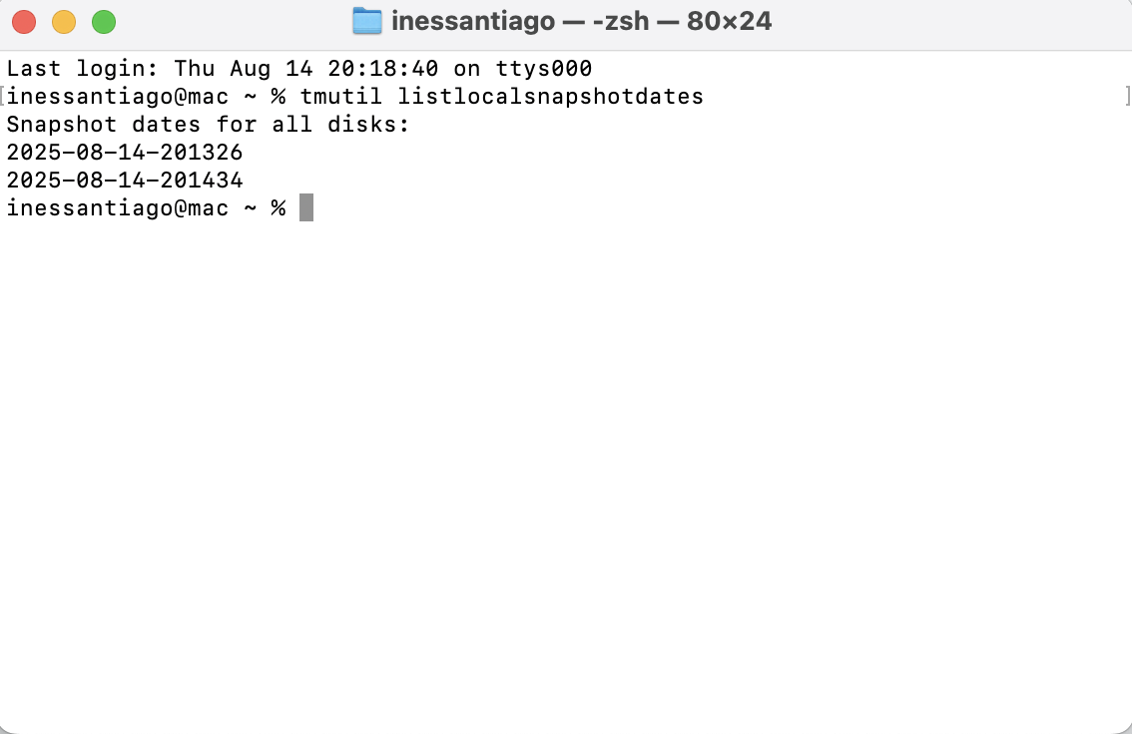Click the Snapshot dates for all disks line
Viewport: 1132px width, 734px height.
tap(207, 124)
